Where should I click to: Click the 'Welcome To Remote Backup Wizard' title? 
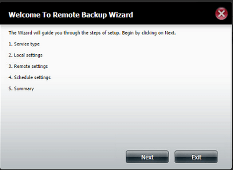(71, 15)
